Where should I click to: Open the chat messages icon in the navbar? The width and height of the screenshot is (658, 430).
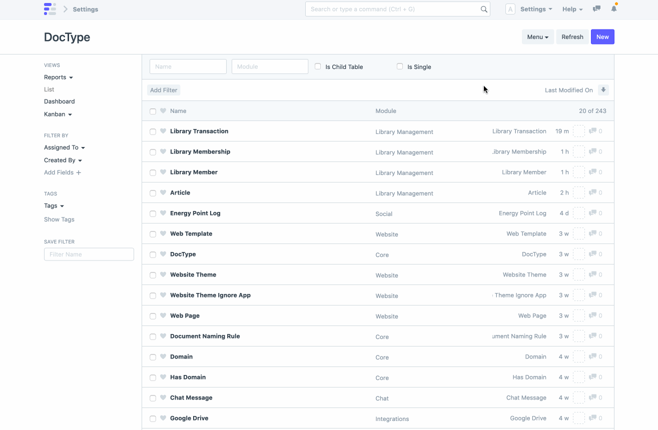pos(596,8)
